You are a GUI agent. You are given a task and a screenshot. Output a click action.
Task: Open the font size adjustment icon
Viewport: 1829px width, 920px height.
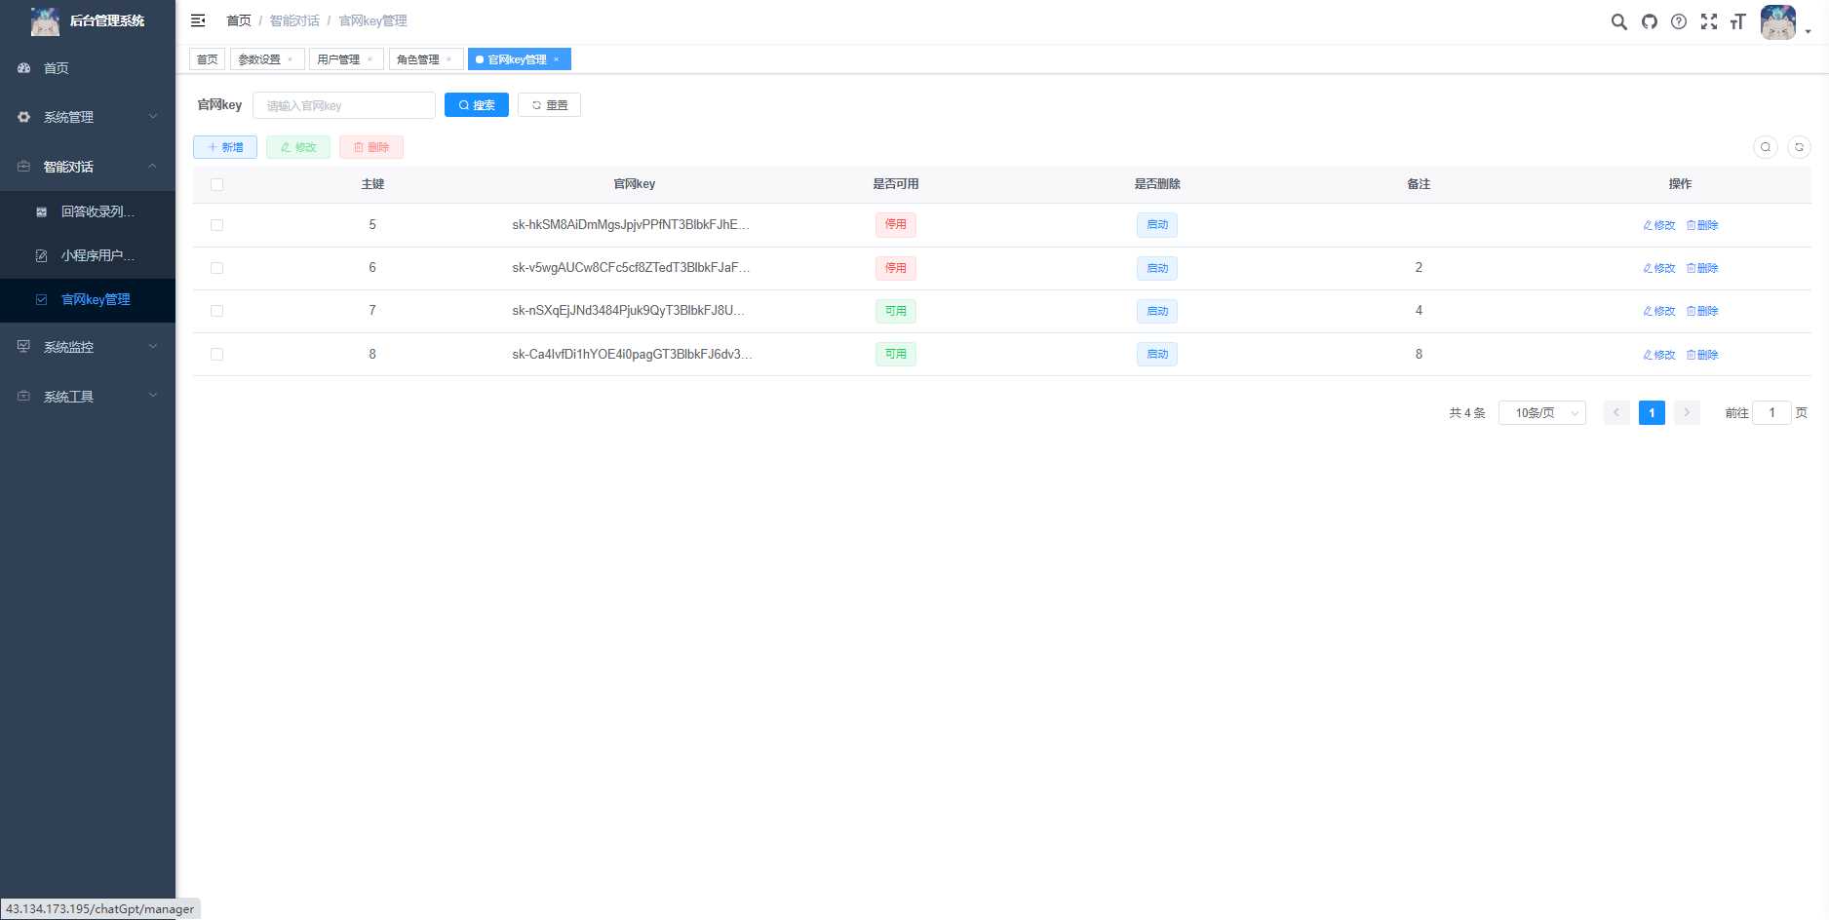click(1738, 20)
